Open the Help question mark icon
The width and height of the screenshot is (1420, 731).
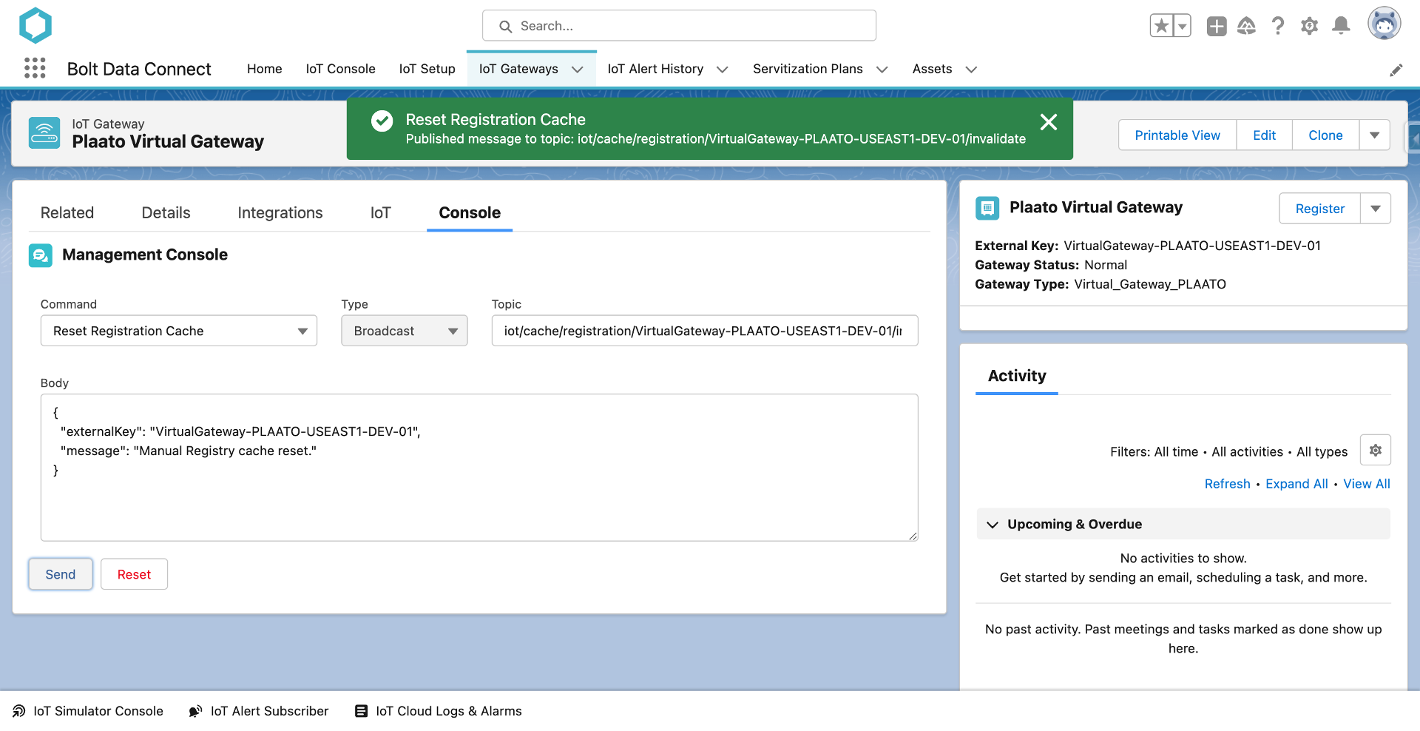click(1278, 26)
